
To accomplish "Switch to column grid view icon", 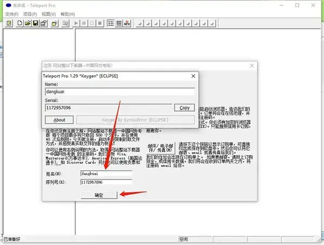I will (x=119, y=23).
